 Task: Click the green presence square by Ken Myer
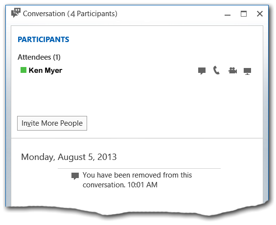pyautogui.click(x=23, y=70)
